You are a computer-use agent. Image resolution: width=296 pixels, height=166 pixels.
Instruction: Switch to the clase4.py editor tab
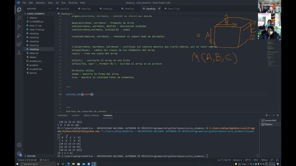pos(106,9)
